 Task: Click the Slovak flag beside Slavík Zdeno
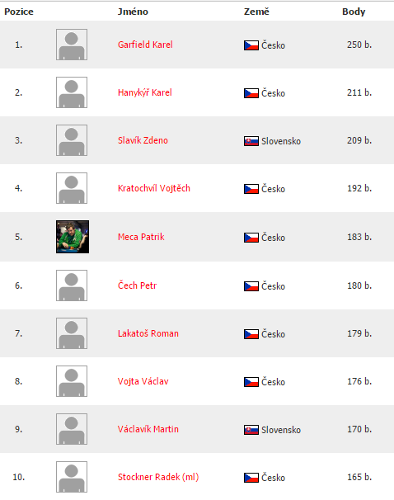(251, 141)
